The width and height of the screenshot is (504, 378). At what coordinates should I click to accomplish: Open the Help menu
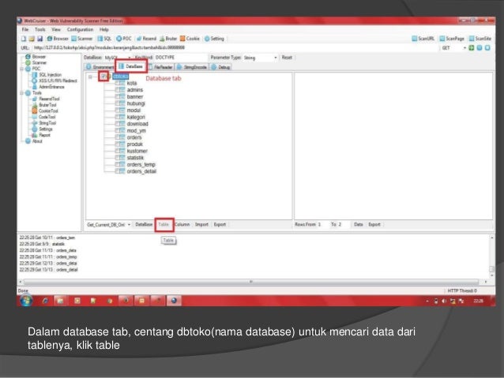point(103,29)
